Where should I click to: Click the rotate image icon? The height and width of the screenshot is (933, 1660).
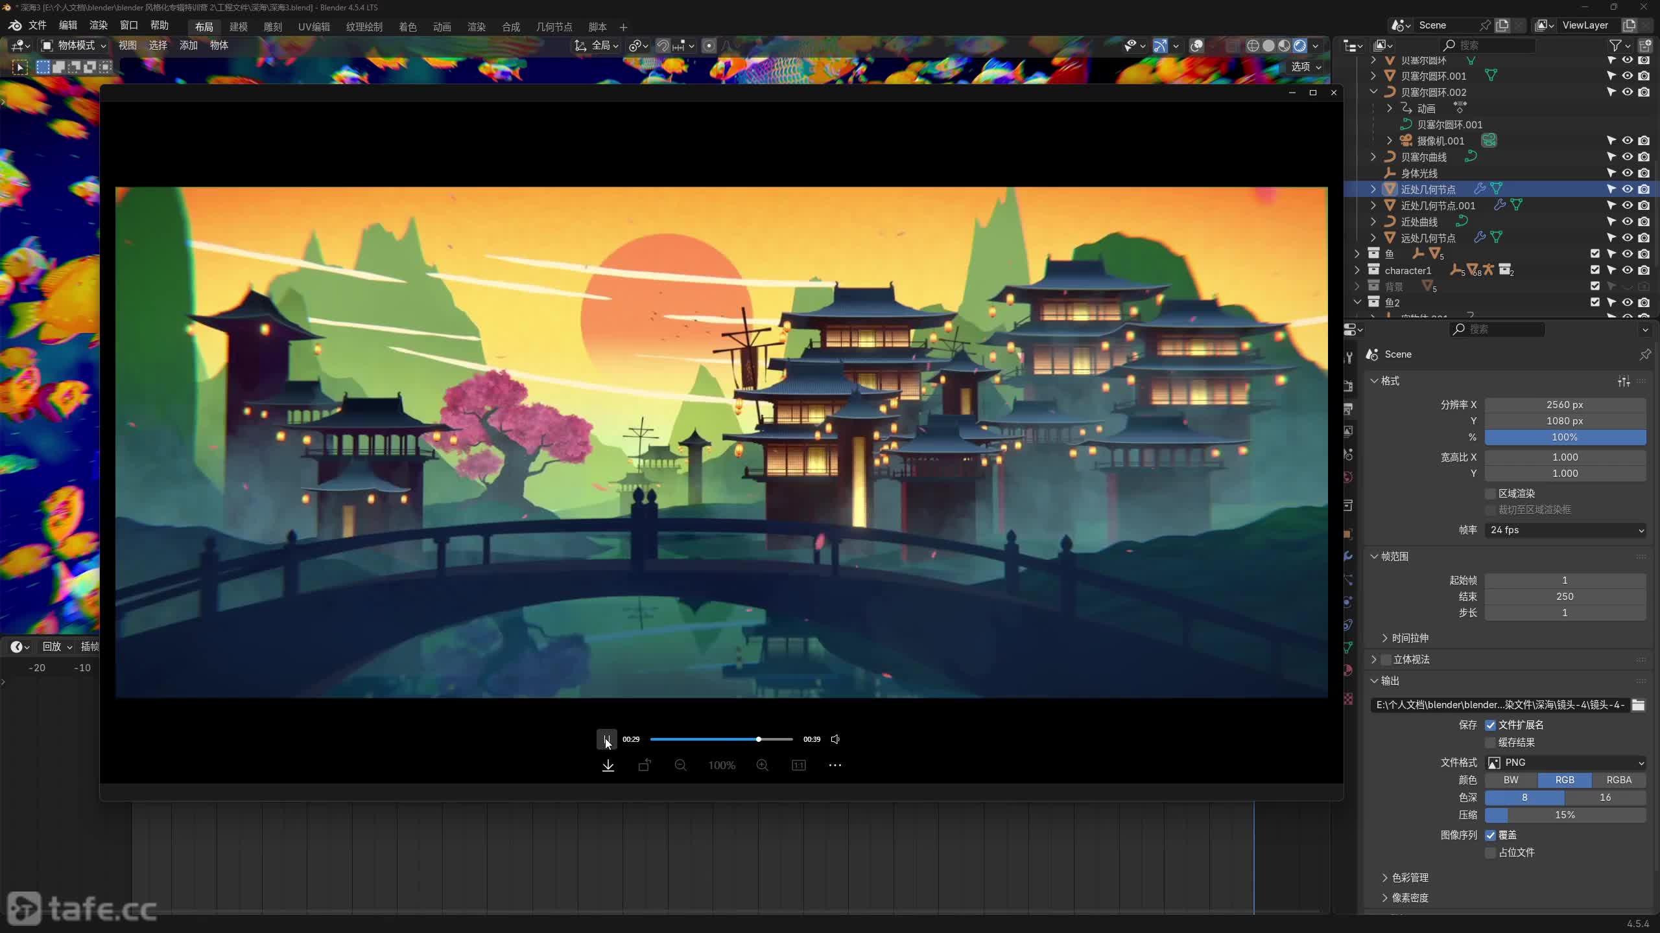click(644, 765)
